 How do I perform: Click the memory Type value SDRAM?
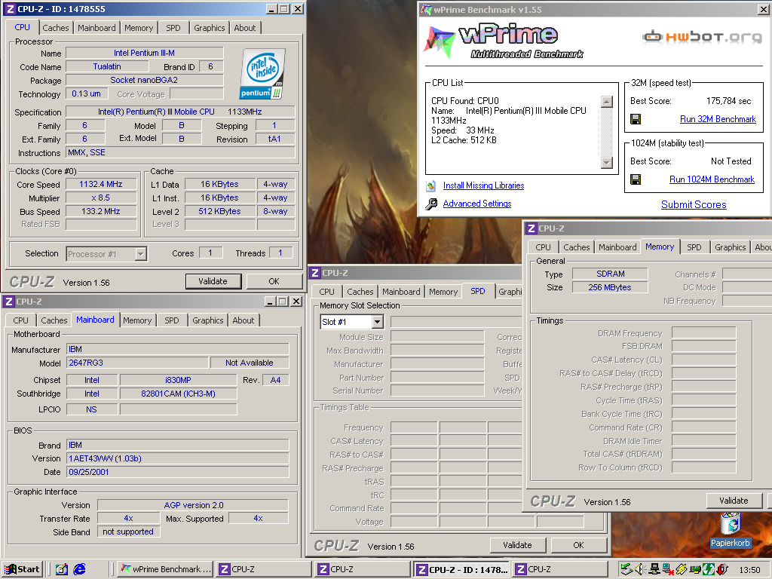tap(609, 274)
